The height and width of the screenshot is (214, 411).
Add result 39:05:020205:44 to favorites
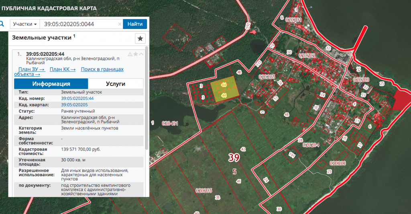click(x=136, y=54)
